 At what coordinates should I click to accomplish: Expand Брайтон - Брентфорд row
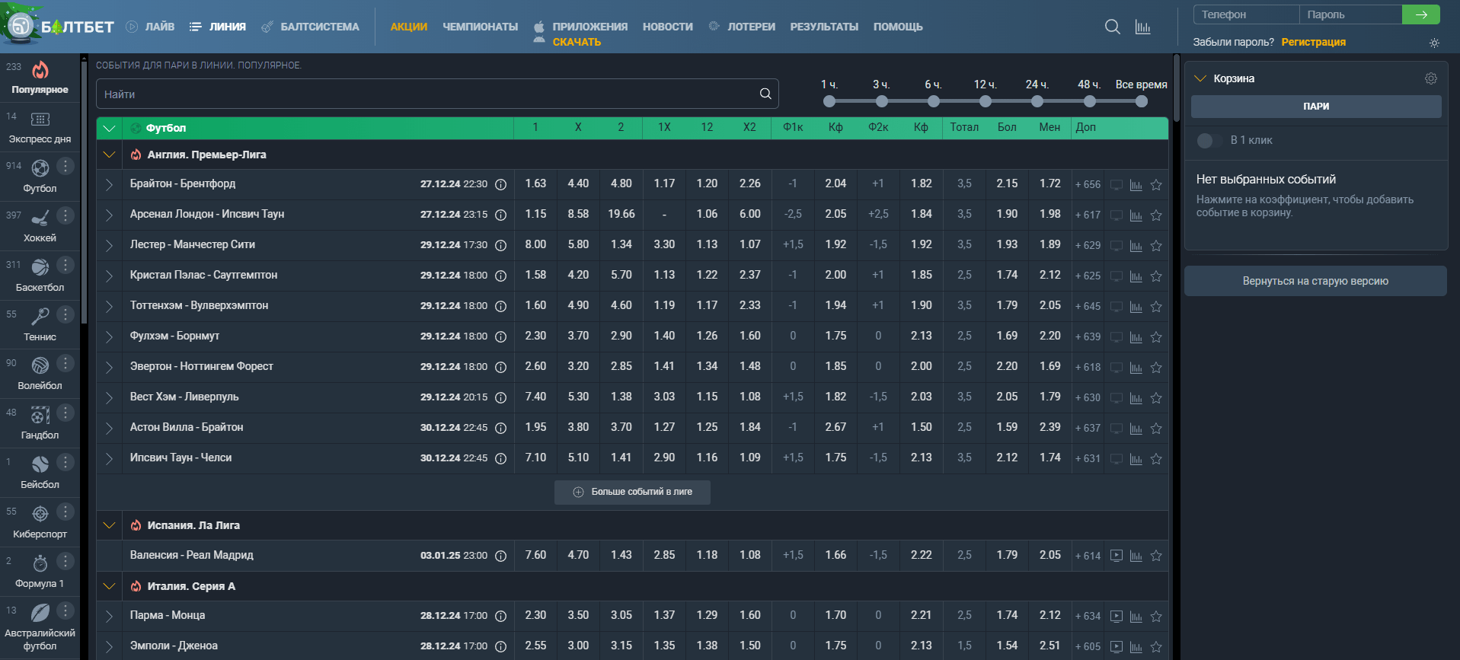coord(109,184)
